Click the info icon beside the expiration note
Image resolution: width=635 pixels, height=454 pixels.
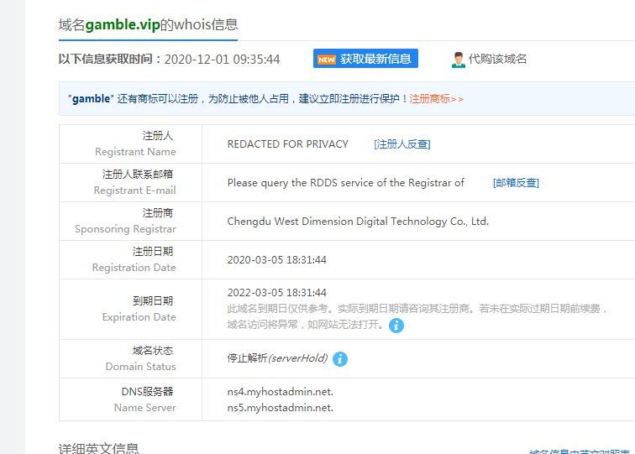pos(396,326)
